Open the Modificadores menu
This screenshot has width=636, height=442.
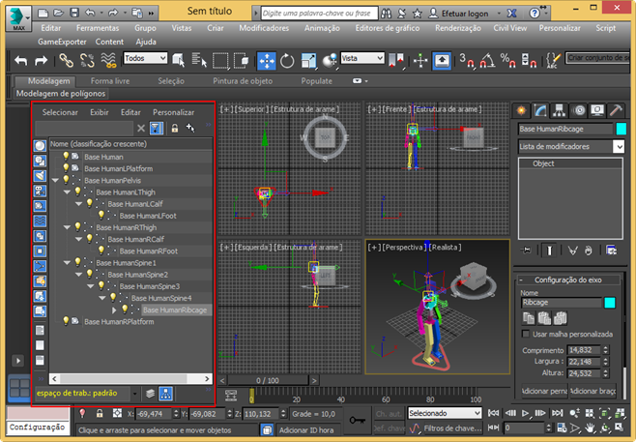point(264,28)
